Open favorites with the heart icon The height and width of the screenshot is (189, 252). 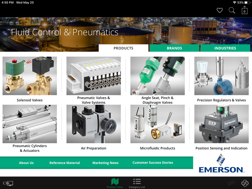tap(219, 10)
